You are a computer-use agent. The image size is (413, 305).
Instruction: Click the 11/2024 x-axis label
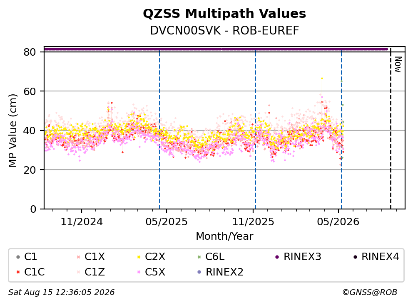pyautogui.click(x=82, y=222)
